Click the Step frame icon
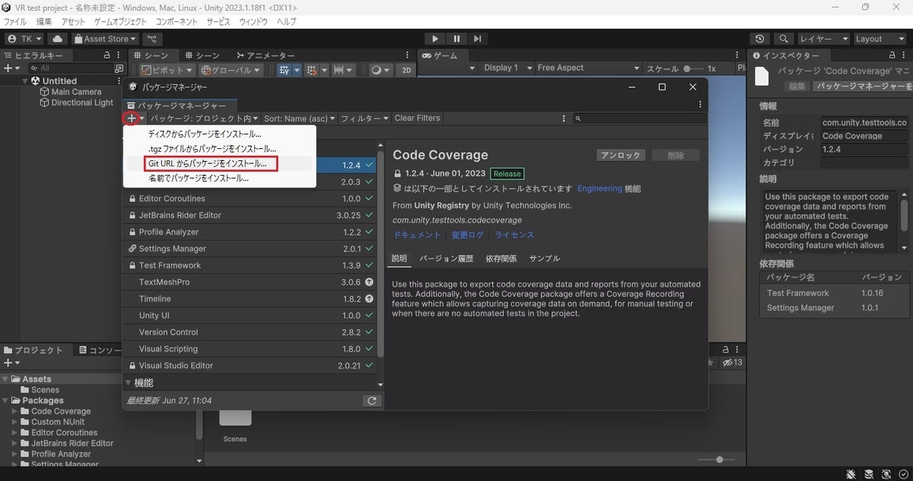 point(477,39)
